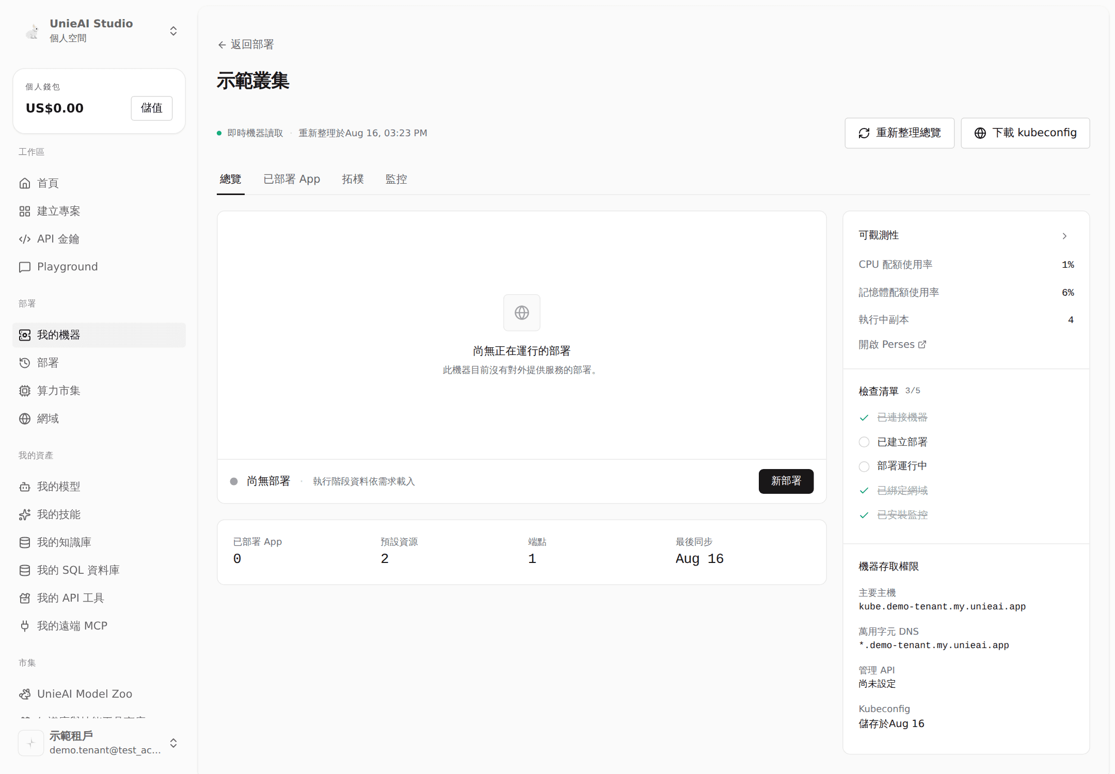1115x774 pixels.
Task: Open 首頁 home icon in sidebar
Action: [x=25, y=183]
